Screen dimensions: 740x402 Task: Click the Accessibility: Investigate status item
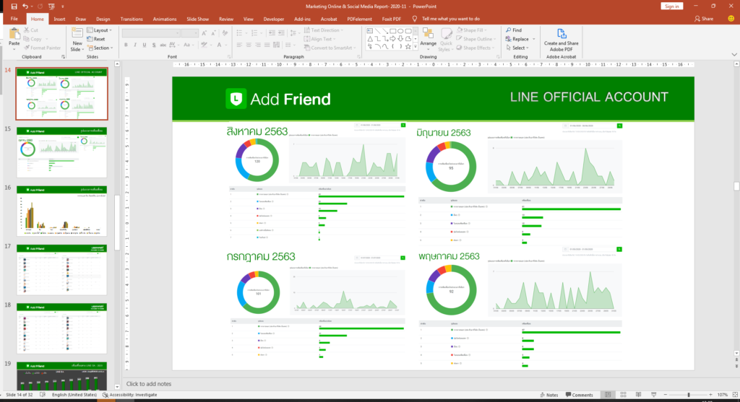(130, 395)
